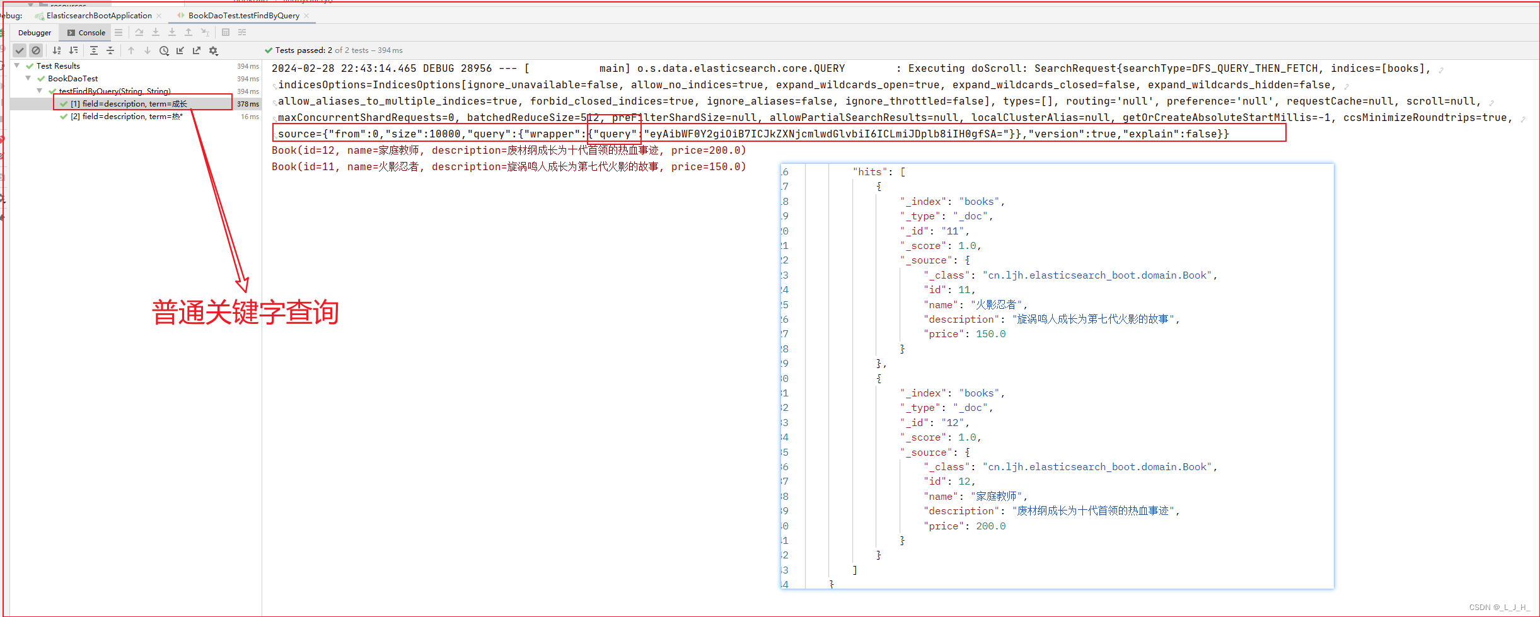Open Evaluate Expression calculator icon
The width and height of the screenshot is (1540, 617).
point(226,32)
